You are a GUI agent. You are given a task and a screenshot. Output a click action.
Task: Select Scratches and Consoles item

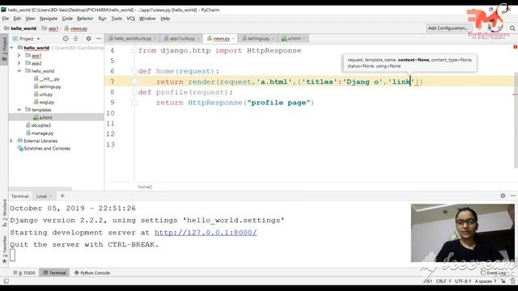click(44, 149)
